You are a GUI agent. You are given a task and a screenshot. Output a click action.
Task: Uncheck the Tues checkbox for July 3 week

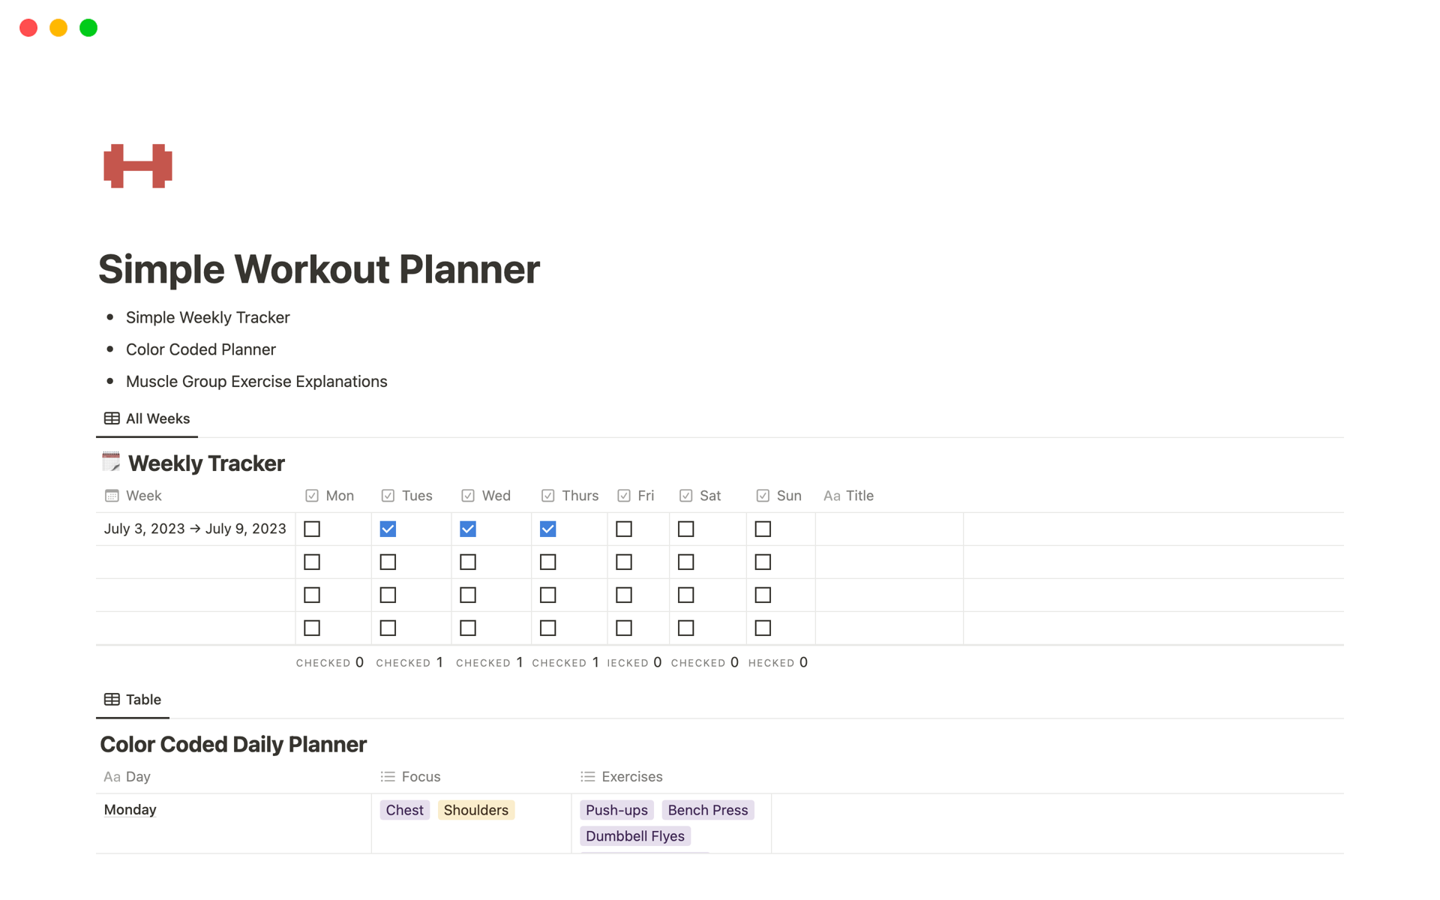[x=388, y=529]
